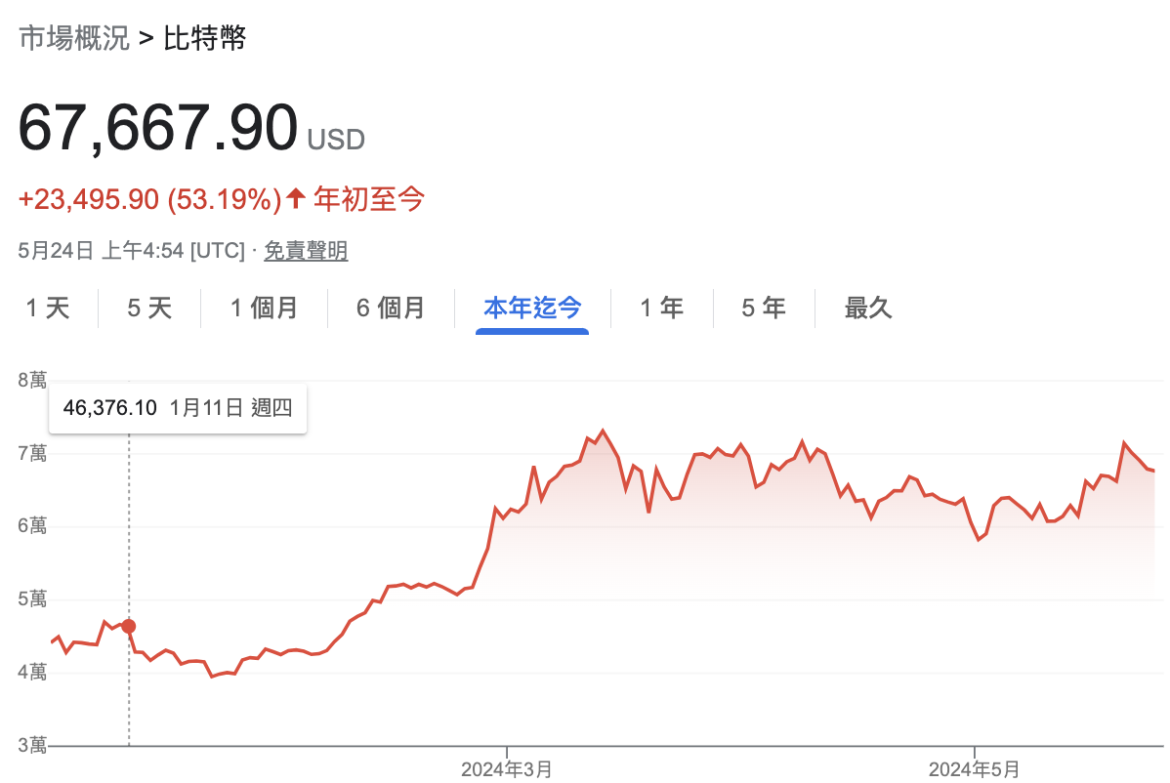Show the 1年 price chart
This screenshot has width=1170, height=783.
coord(662,308)
